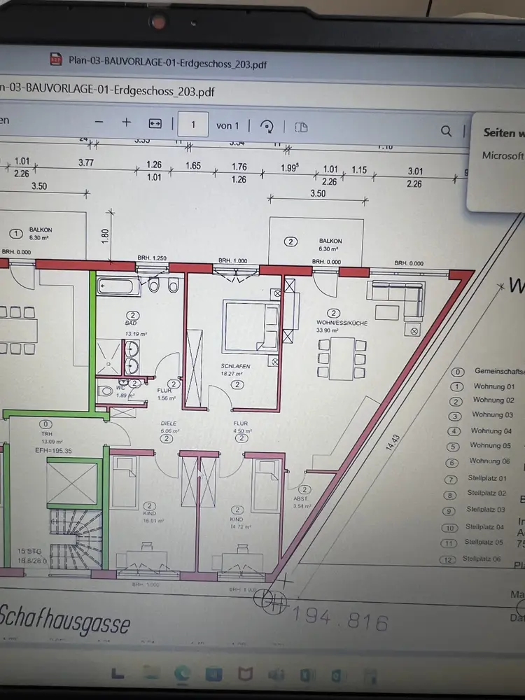The image size is (525, 700).
Task: Click the 'von 1' page count text
Action: (227, 126)
